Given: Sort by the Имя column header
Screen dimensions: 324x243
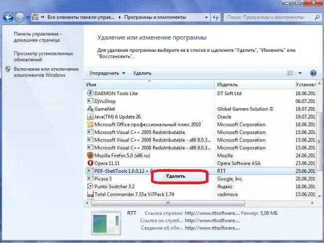Looking at the screenshot, I should click(x=150, y=85).
